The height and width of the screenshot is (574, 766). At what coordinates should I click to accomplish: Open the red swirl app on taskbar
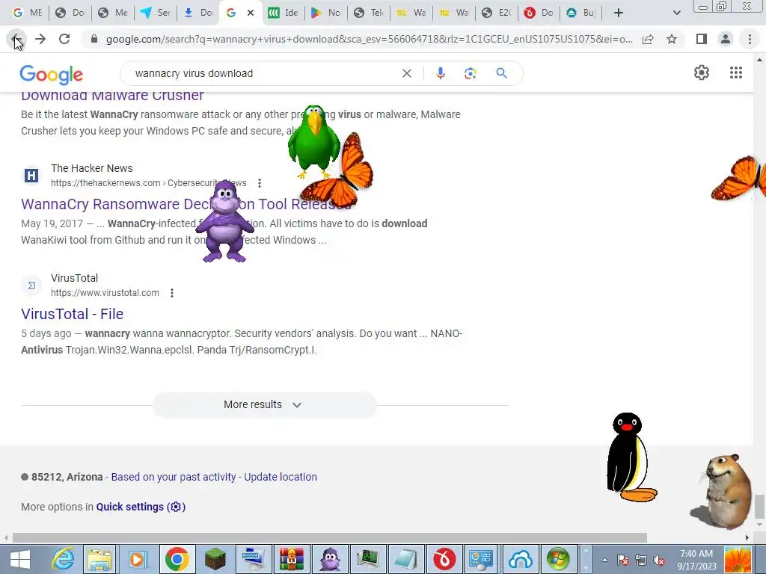point(444,559)
